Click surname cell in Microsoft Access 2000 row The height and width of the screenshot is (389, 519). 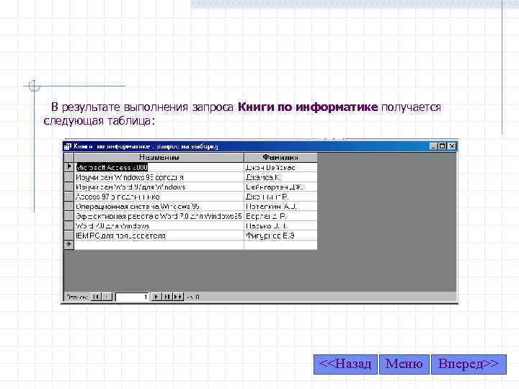pyautogui.click(x=280, y=167)
